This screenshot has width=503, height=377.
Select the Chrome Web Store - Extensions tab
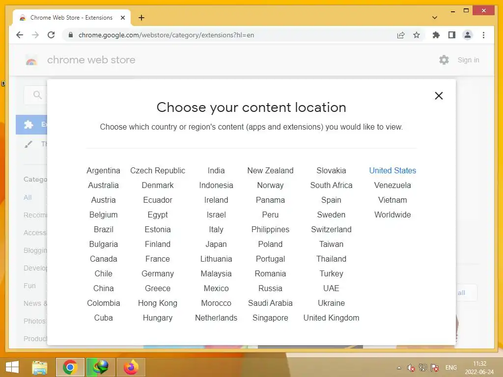coord(71,18)
